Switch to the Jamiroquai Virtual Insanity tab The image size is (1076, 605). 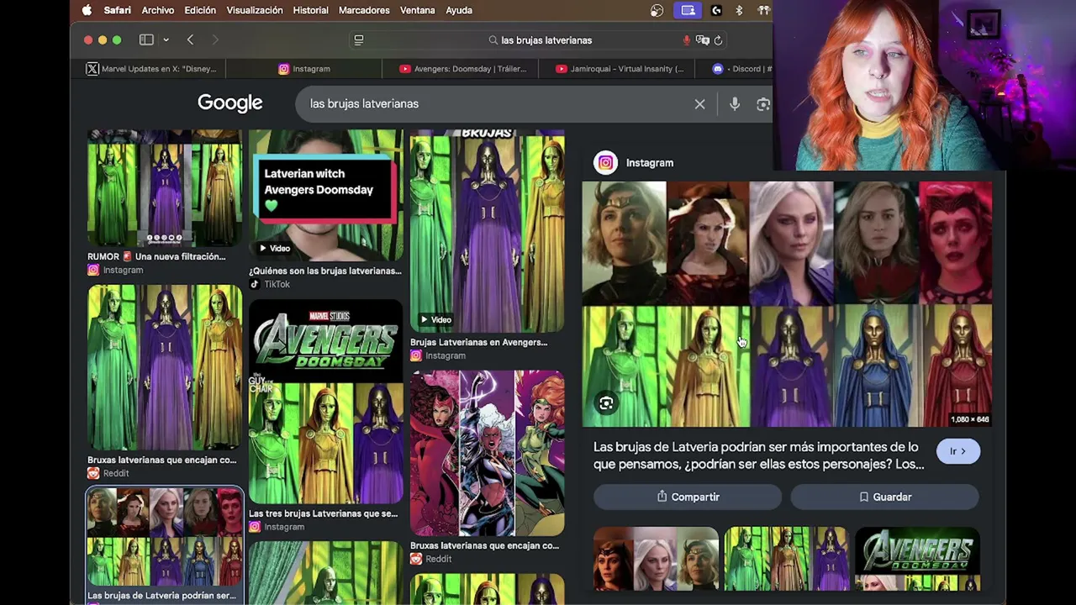[616, 69]
